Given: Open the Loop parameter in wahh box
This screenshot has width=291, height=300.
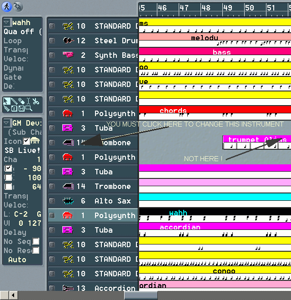Looking at the screenshot, I should [13, 41].
